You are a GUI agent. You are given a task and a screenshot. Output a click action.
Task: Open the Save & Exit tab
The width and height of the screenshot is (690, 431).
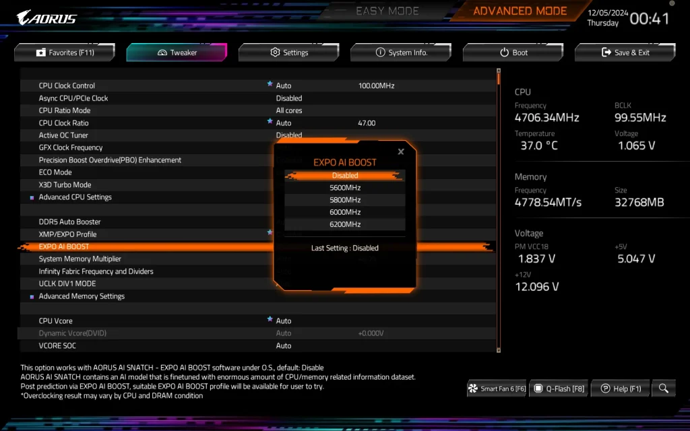point(625,53)
